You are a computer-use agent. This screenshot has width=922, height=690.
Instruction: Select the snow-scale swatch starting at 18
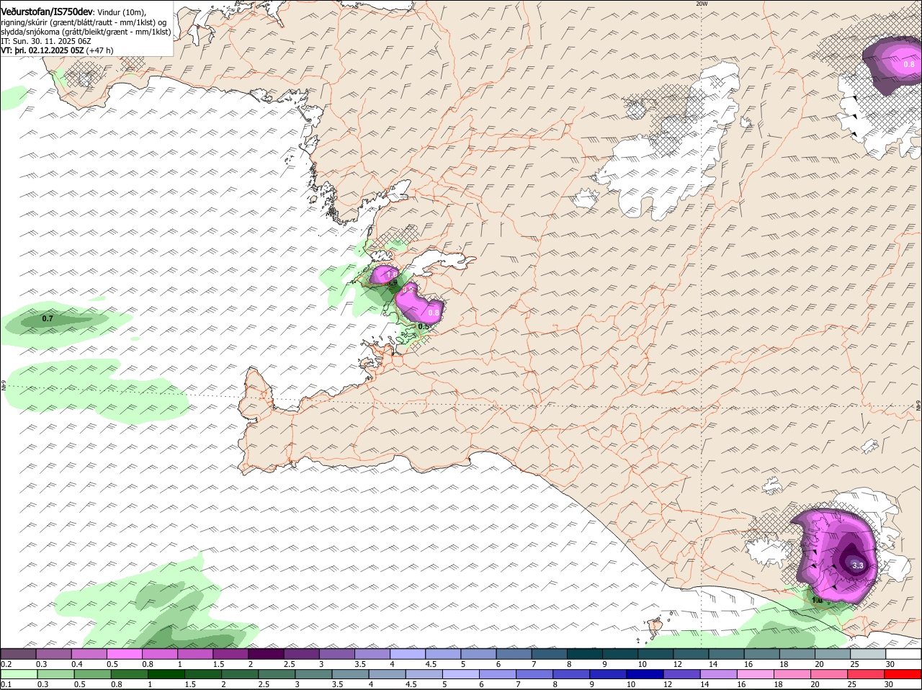click(797, 654)
